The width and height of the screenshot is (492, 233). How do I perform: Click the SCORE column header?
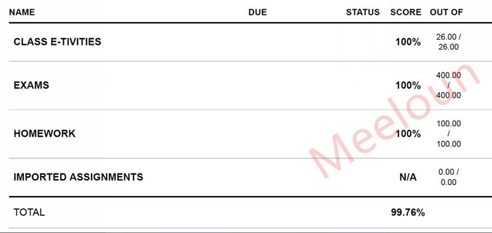[x=406, y=12]
